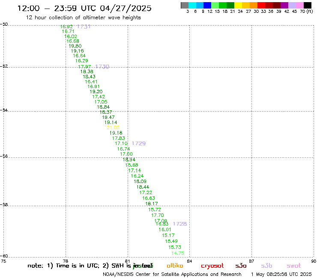The image size is (317, 278).
Task: Click the purple swatch in the color scale
Action: (x=284, y=5)
